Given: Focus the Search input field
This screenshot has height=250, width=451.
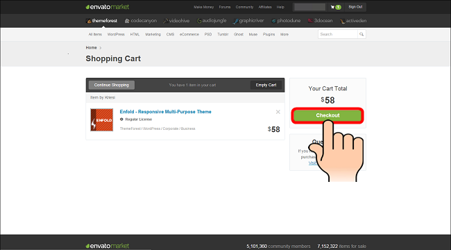Looking at the screenshot, I should pyautogui.click(x=338, y=34).
